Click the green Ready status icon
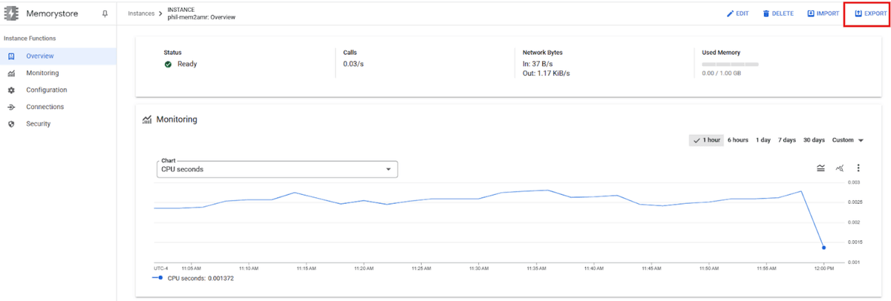891x301 pixels. (169, 64)
